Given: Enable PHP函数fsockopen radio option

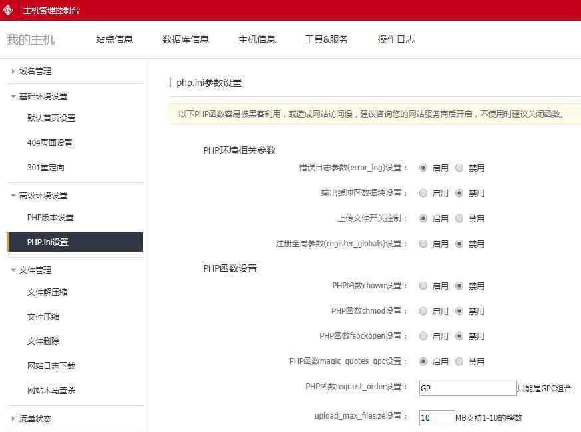Looking at the screenshot, I should coord(423,336).
